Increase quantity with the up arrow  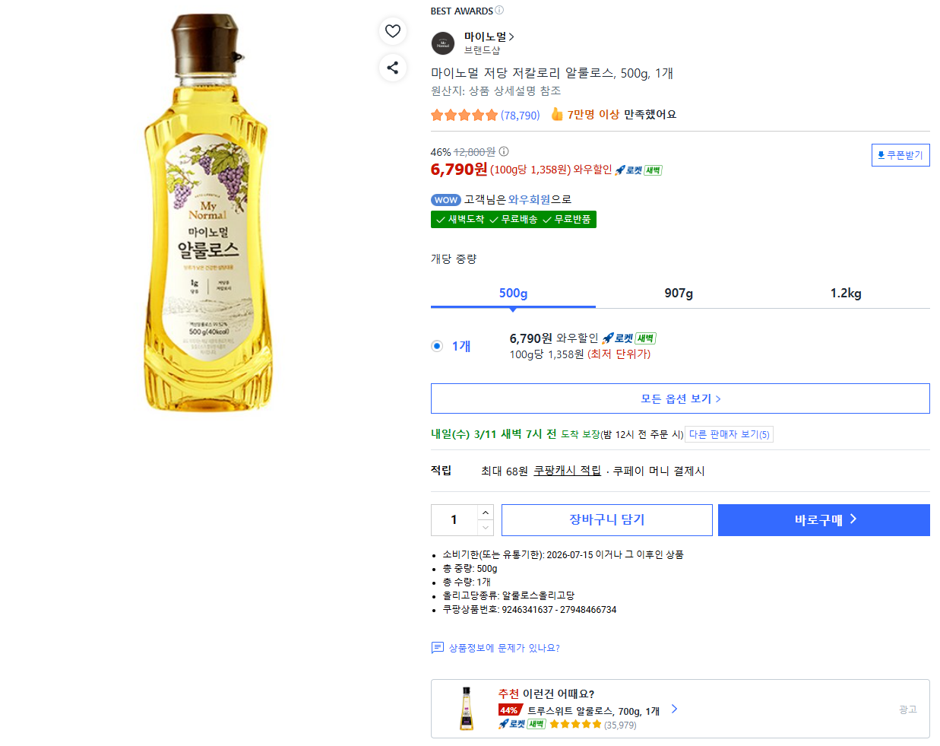click(x=486, y=513)
